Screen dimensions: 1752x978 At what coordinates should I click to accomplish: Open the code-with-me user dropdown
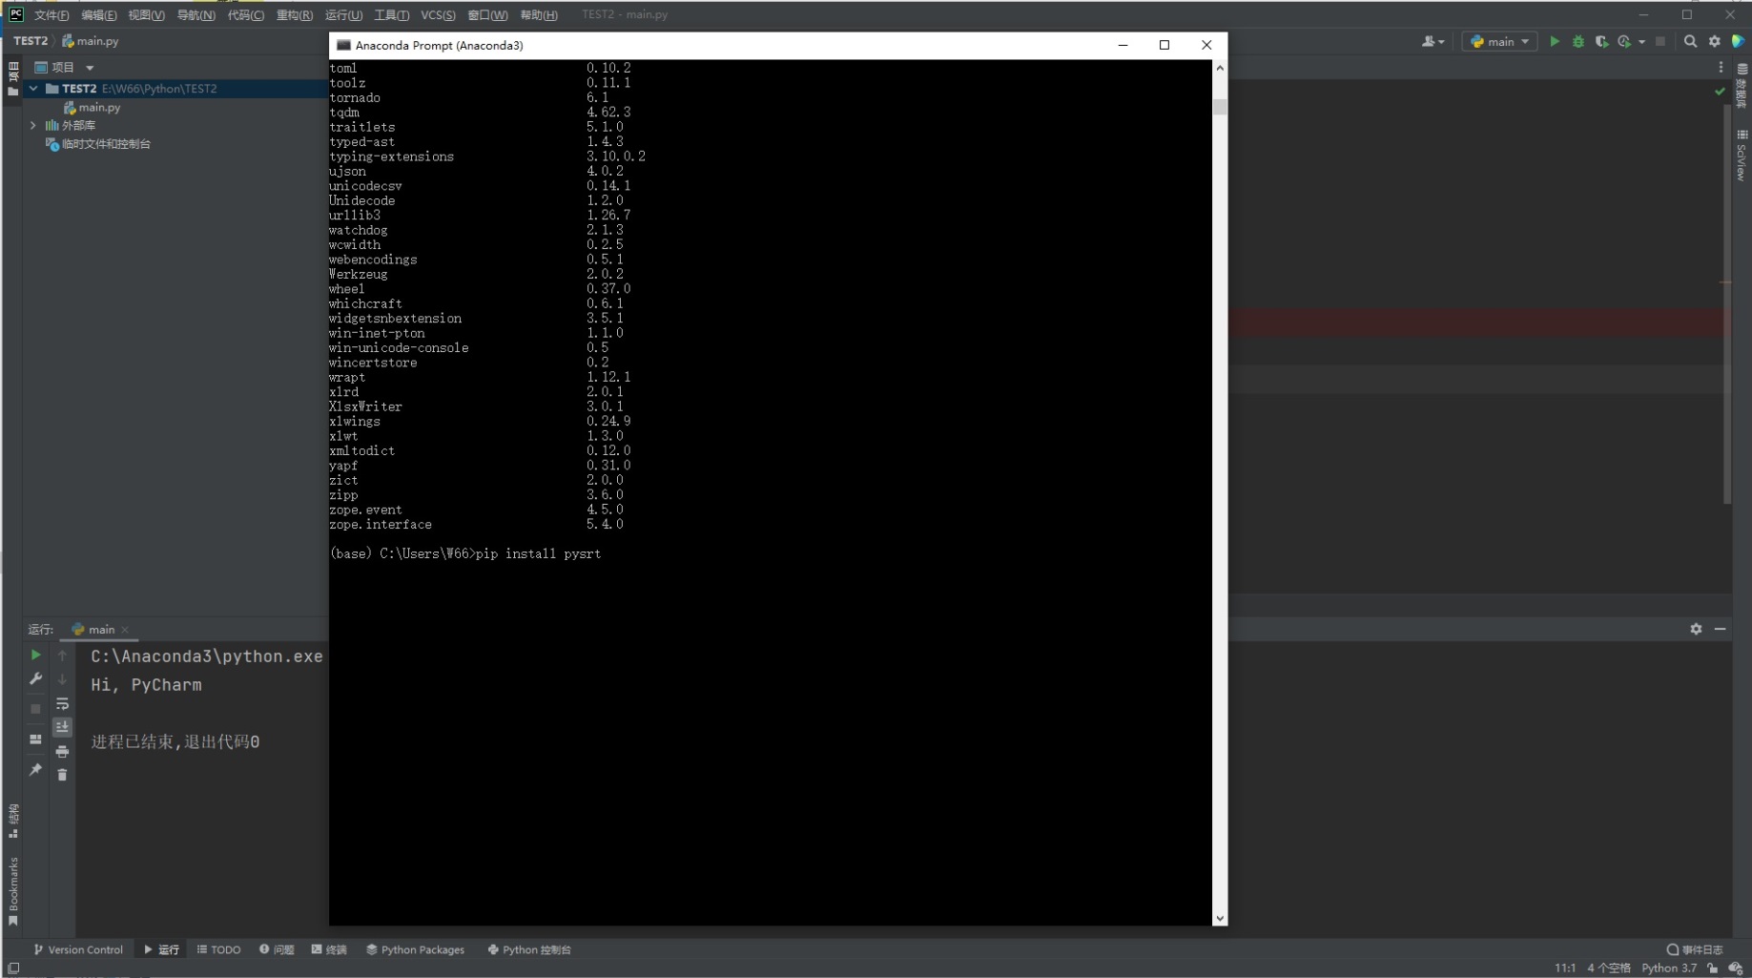pos(1433,41)
